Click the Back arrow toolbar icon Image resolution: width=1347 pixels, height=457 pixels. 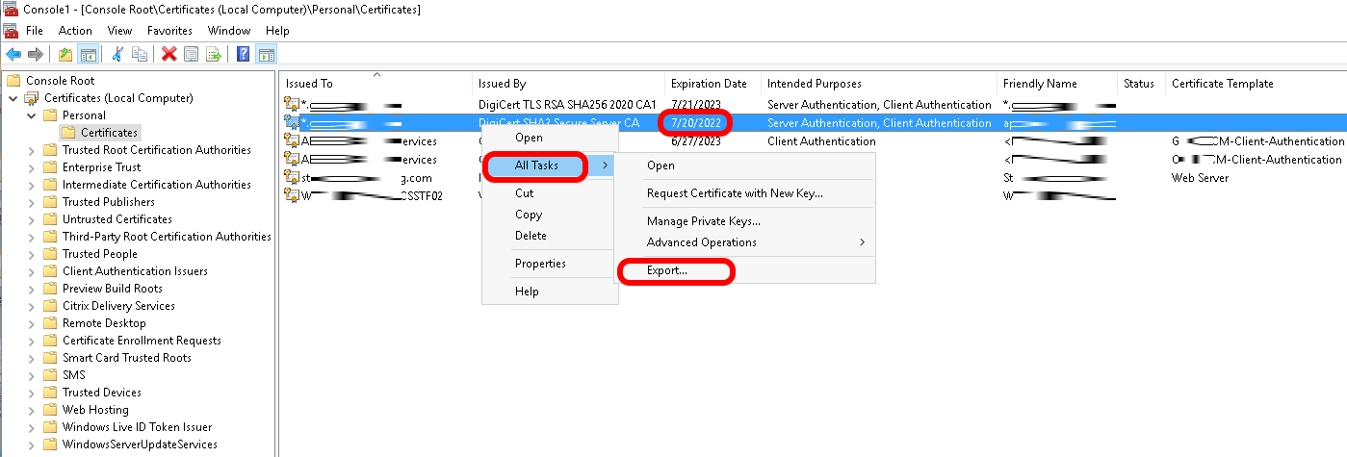(13, 55)
